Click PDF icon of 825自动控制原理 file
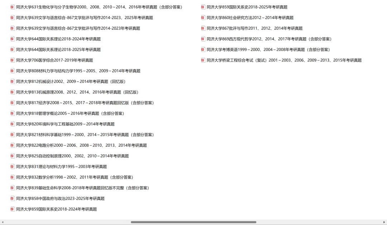The height and width of the screenshot is (225, 387). (x=13, y=156)
